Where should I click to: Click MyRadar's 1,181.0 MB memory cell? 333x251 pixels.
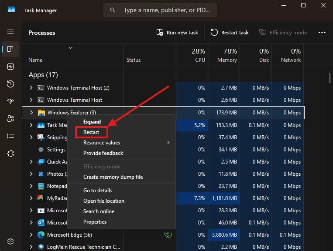224,198
